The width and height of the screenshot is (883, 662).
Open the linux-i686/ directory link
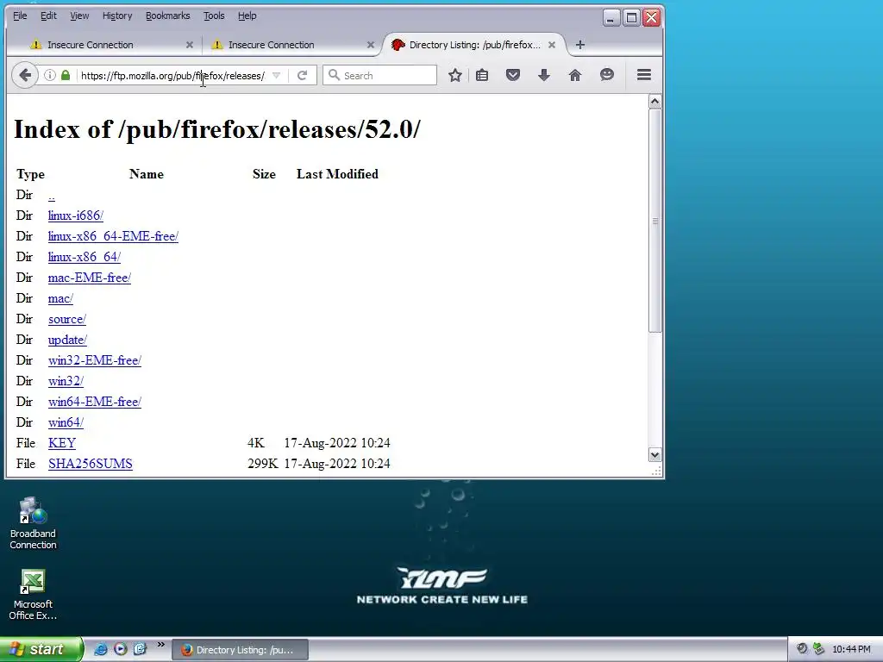point(76,215)
